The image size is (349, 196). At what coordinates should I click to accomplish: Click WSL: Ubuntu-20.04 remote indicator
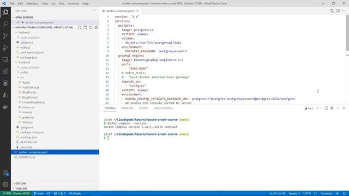click(x=16, y=193)
